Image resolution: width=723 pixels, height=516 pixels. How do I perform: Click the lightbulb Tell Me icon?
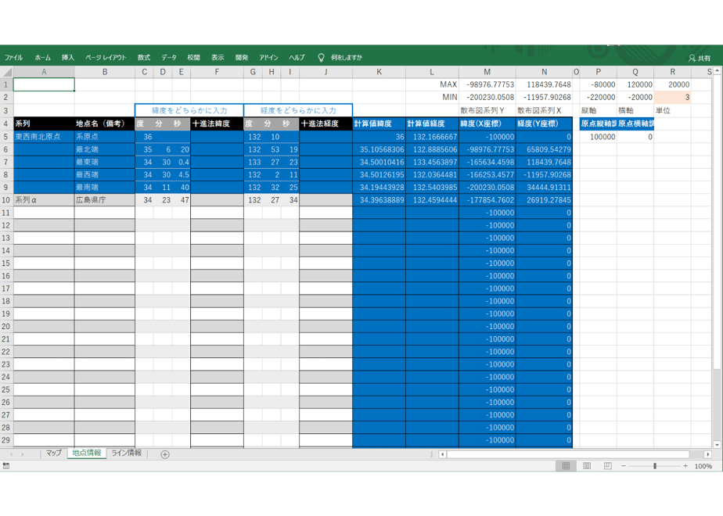tap(321, 58)
